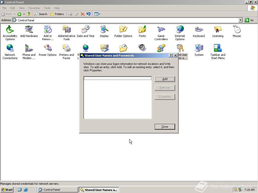Close the Stored User Names dialog

coord(165,126)
